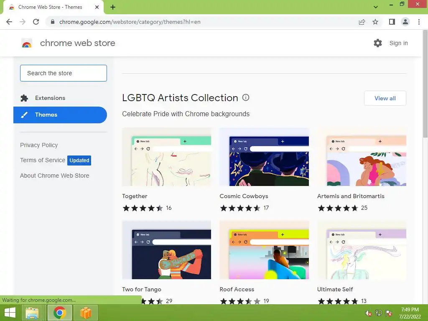
Task: Click the address bar URL
Action: click(130, 22)
